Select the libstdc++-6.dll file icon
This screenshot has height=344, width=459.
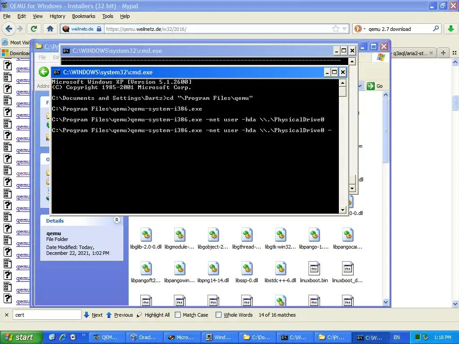click(281, 268)
